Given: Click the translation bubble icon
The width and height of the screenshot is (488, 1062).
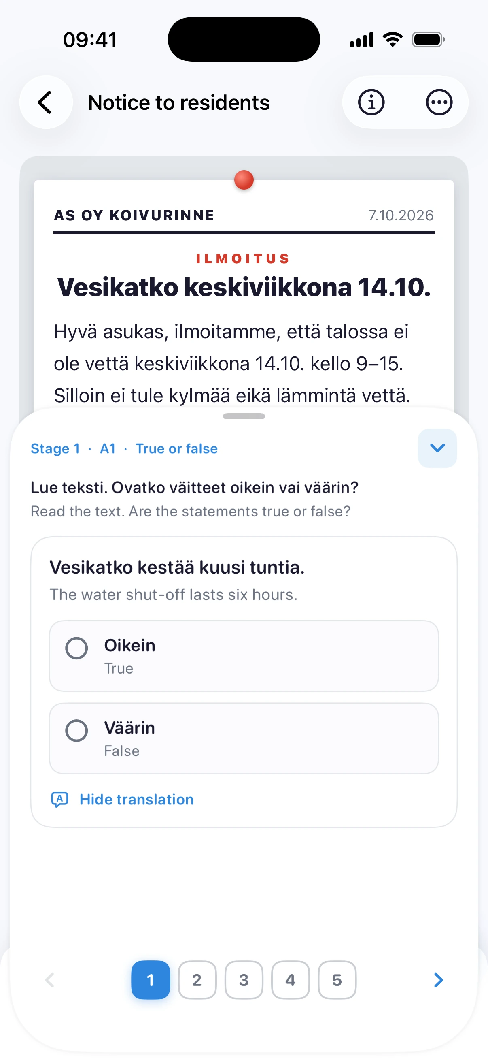Looking at the screenshot, I should [x=60, y=800].
